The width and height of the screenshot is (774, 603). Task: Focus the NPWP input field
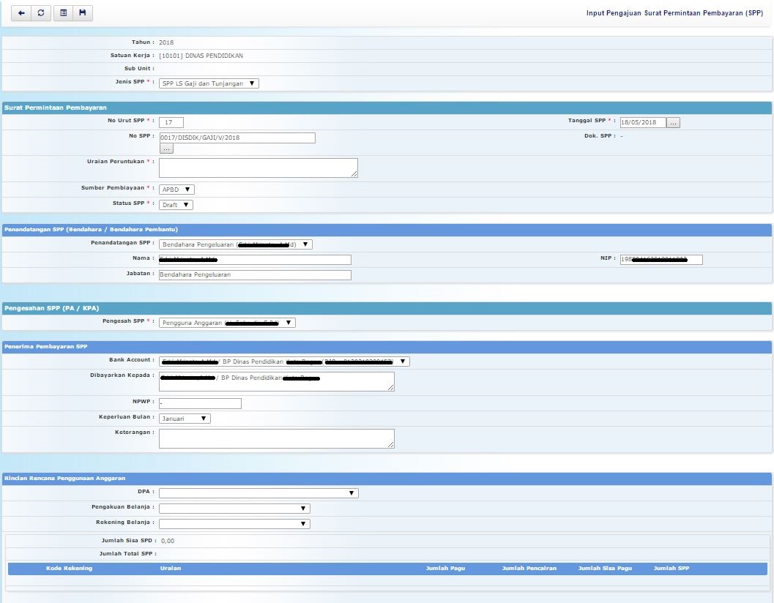pyautogui.click(x=200, y=403)
